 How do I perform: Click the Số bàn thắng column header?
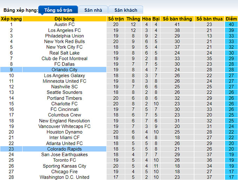click(177, 19)
